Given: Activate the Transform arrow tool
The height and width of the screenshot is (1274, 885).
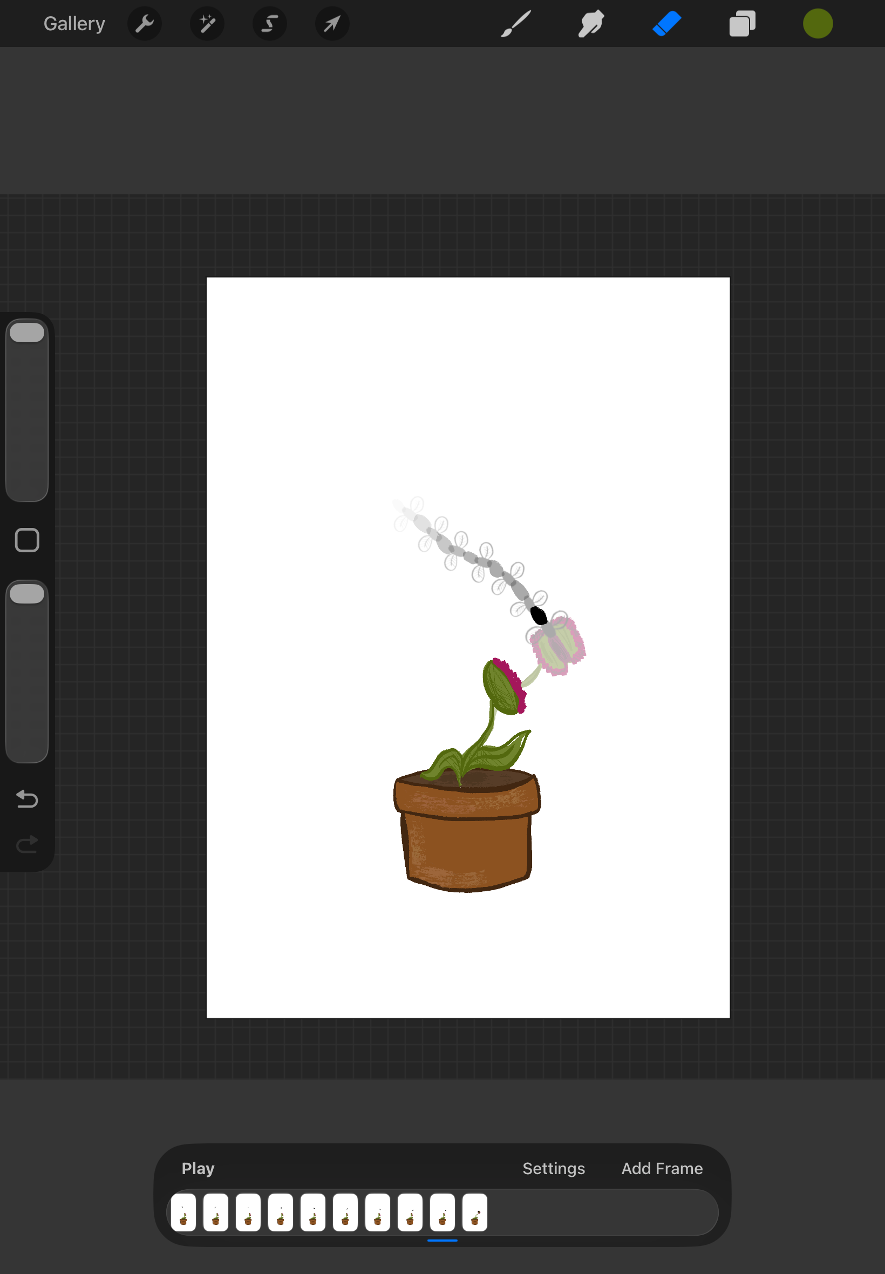Looking at the screenshot, I should pyautogui.click(x=332, y=24).
